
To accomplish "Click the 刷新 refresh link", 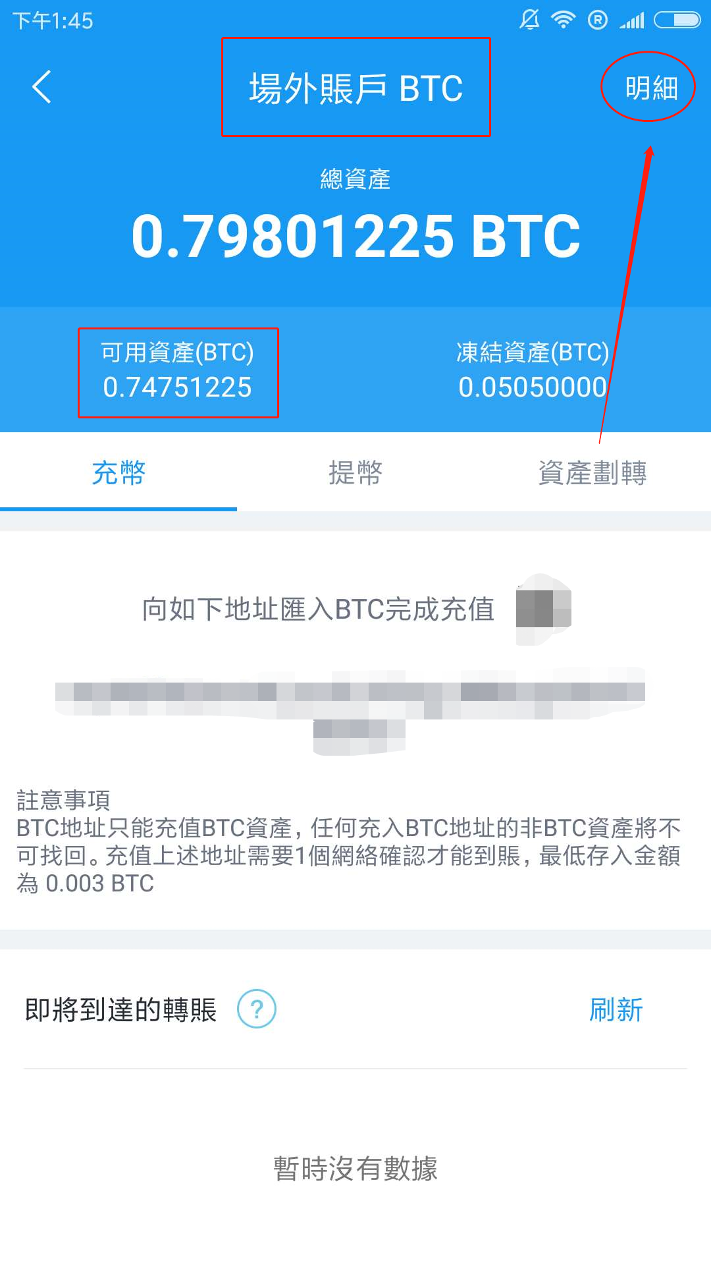I will [616, 1009].
